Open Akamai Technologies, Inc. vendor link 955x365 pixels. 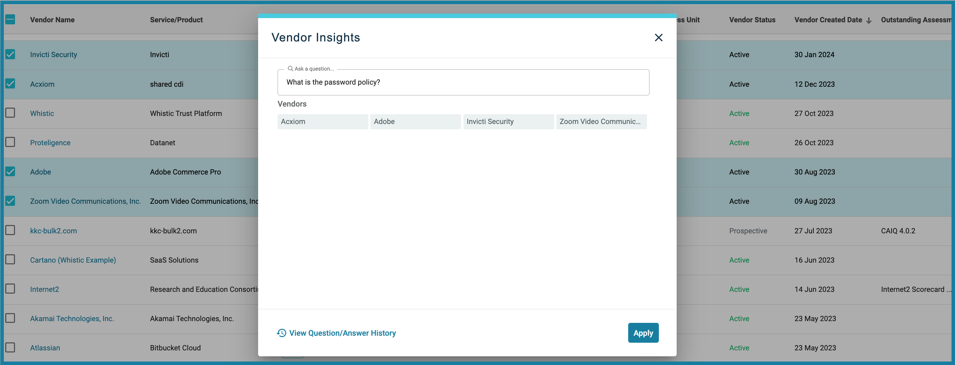point(72,318)
